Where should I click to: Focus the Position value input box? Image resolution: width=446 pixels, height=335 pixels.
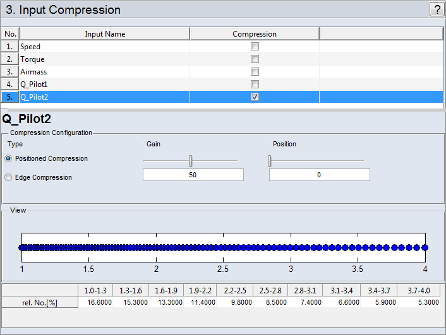pyautogui.click(x=319, y=175)
